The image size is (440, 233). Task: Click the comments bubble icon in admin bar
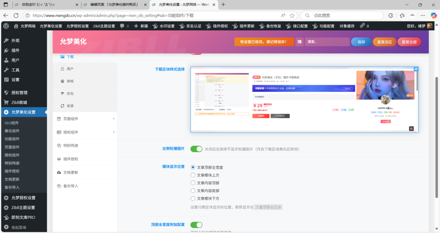pyautogui.click(x=122, y=26)
